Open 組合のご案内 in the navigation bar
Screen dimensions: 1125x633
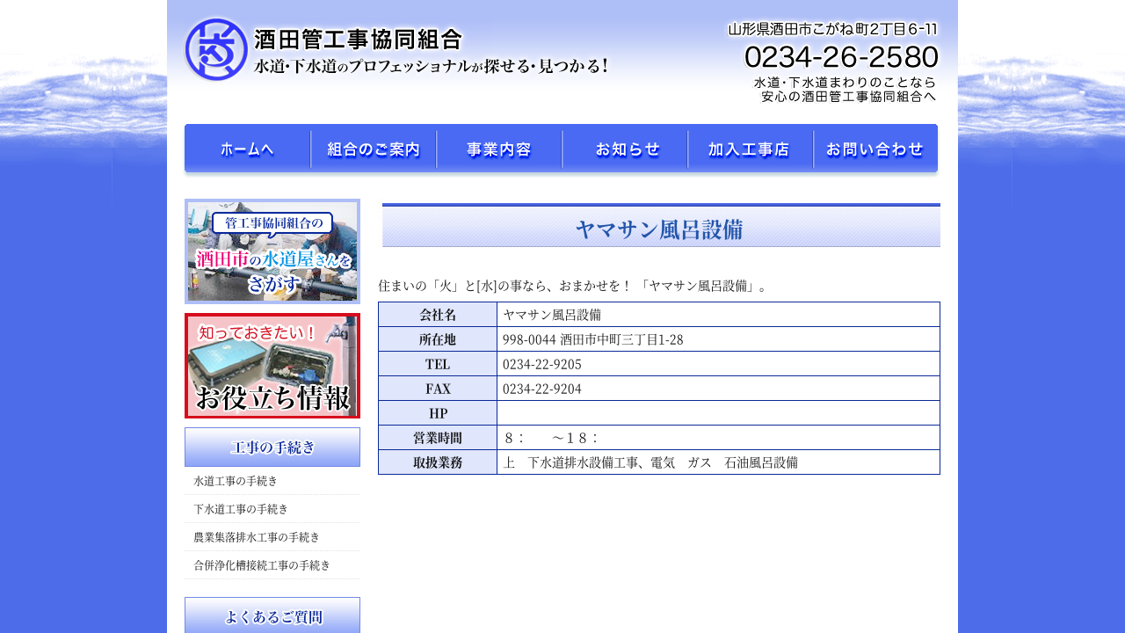[374, 149]
